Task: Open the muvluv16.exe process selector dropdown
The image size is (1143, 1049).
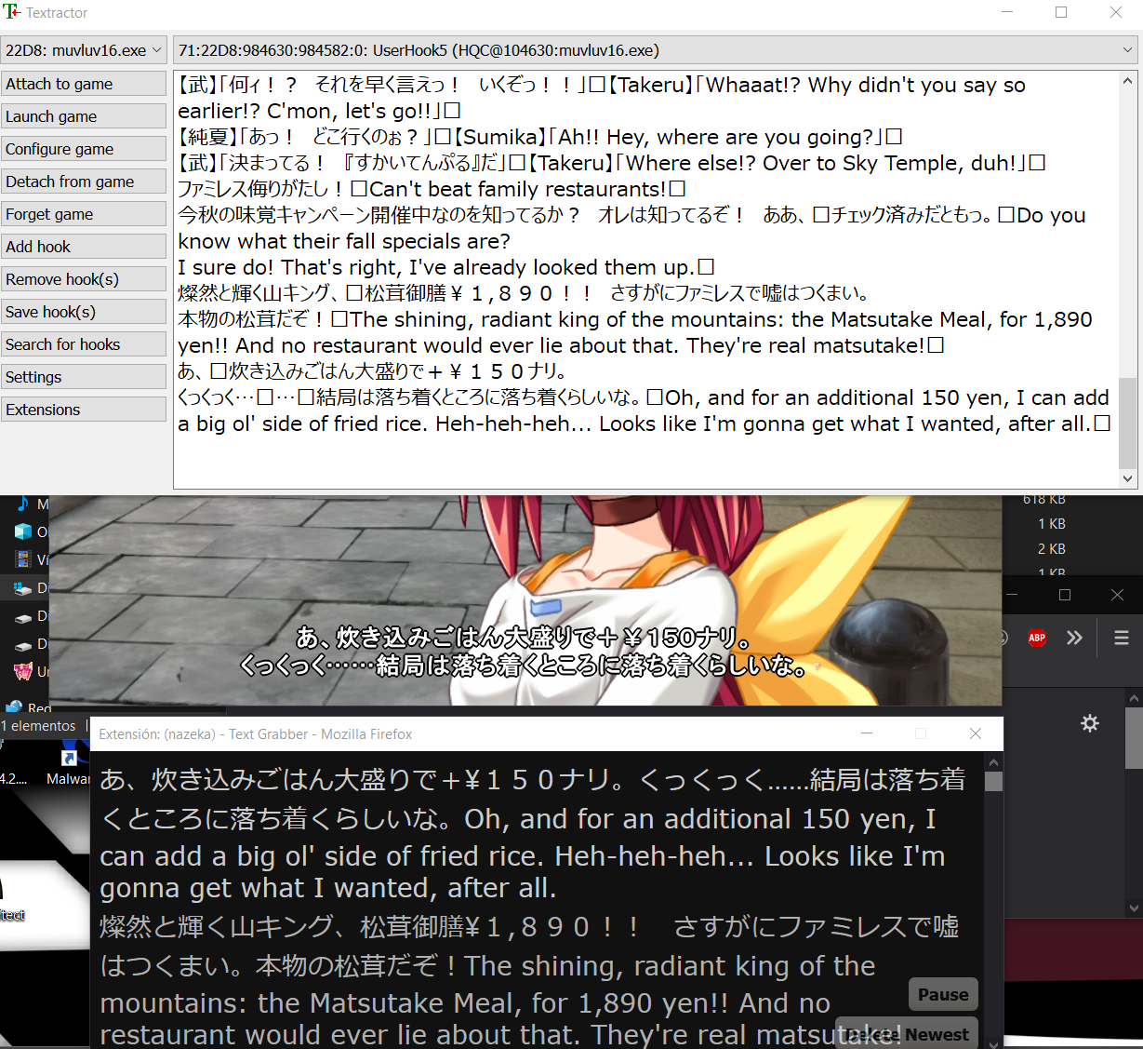Action: (84, 50)
